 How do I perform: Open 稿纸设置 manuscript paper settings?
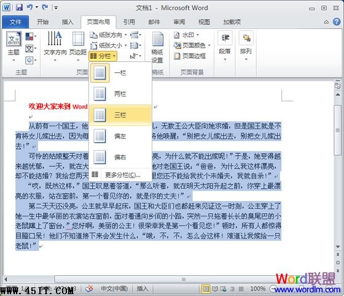point(157,47)
